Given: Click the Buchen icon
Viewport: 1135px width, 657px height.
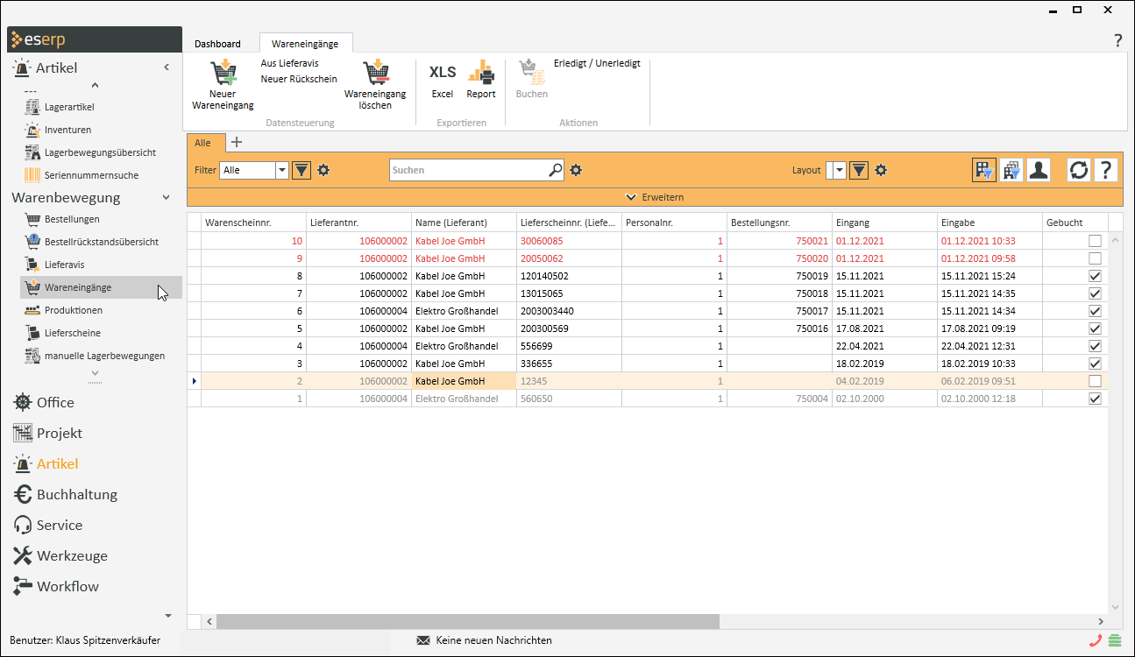Looking at the screenshot, I should (x=531, y=73).
